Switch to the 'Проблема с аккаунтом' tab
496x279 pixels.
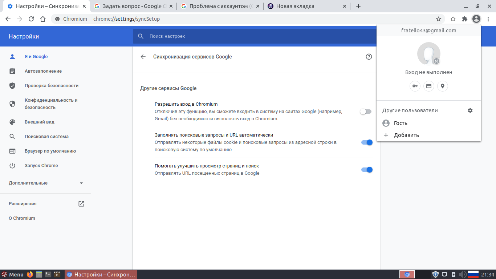(x=220, y=6)
